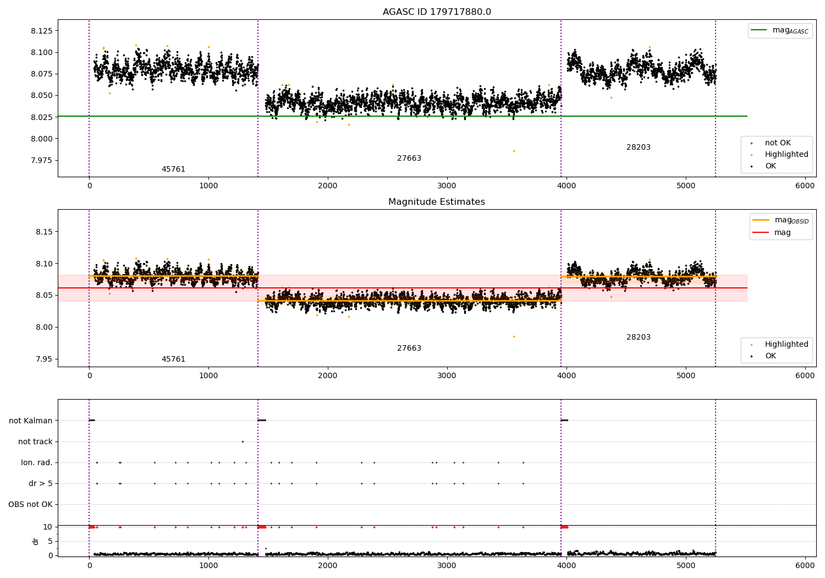Click the red 'mag' legend entry in middle plot
Screen dimensions: 825x578
coord(772,233)
